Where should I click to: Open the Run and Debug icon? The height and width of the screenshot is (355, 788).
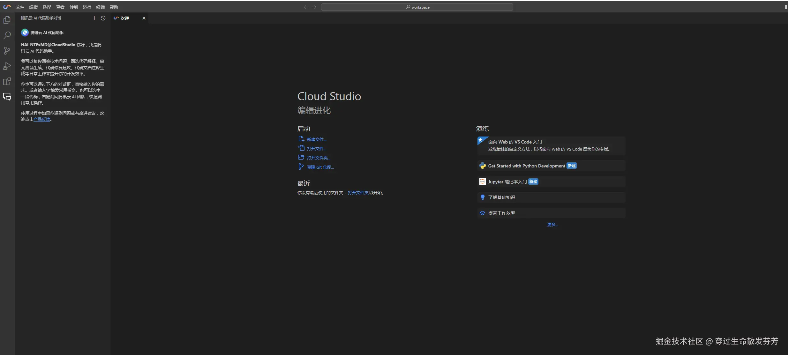pyautogui.click(x=7, y=66)
